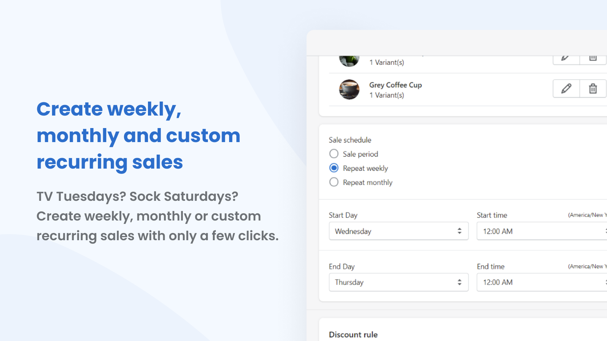Click the Discount rule section heading
Image resolution: width=607 pixels, height=341 pixels.
(x=353, y=335)
